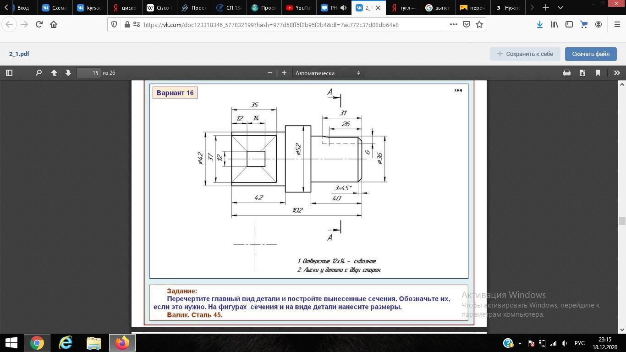The height and width of the screenshot is (352, 626).
Task: Go to the previous PDF page
Action: 54,73
